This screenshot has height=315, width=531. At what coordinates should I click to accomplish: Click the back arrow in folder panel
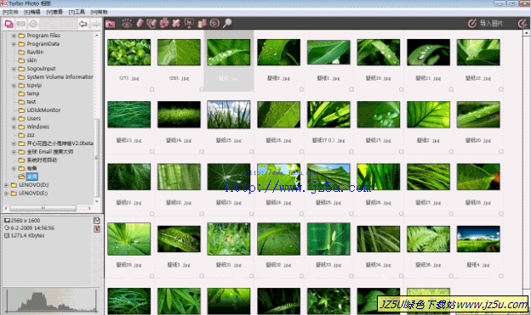83,24
